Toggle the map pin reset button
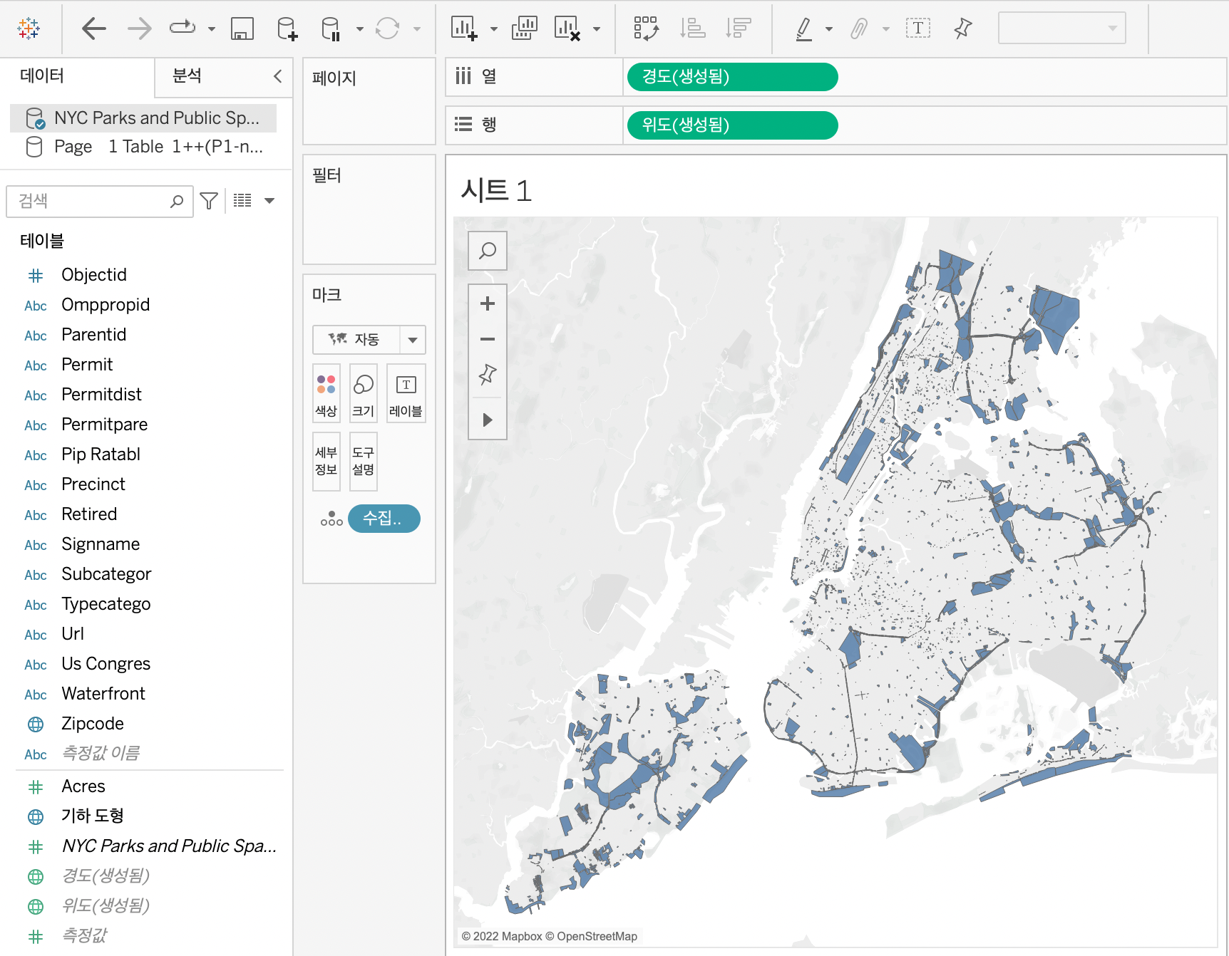 coord(488,374)
